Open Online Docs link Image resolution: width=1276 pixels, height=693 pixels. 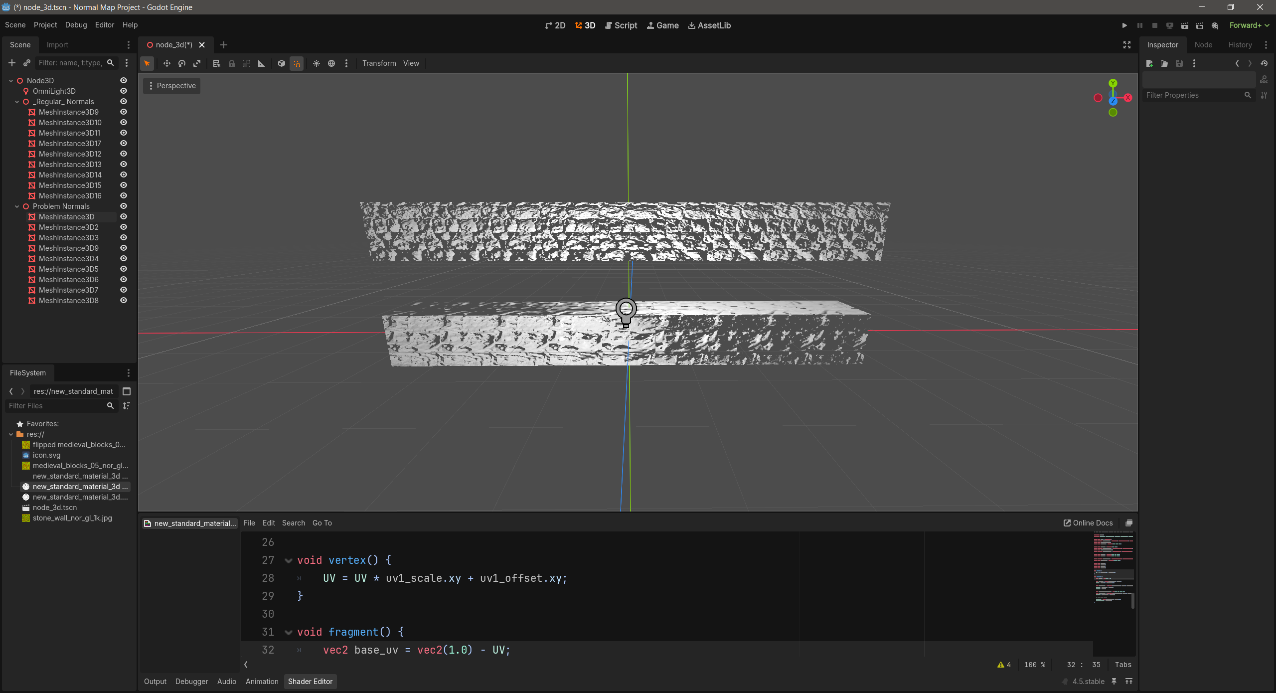1088,523
